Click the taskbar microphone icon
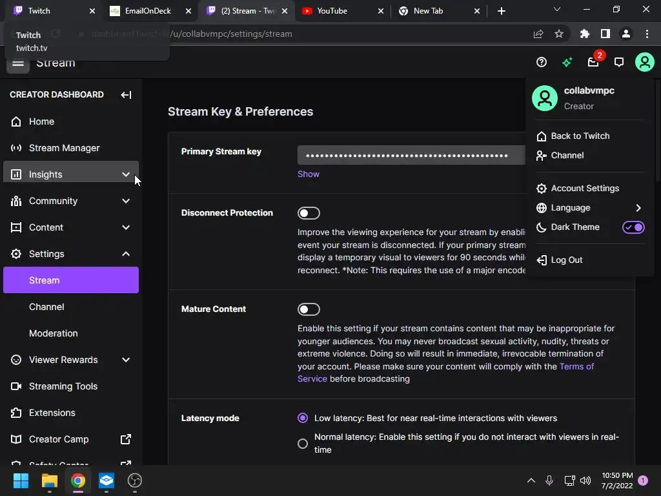 click(x=549, y=480)
